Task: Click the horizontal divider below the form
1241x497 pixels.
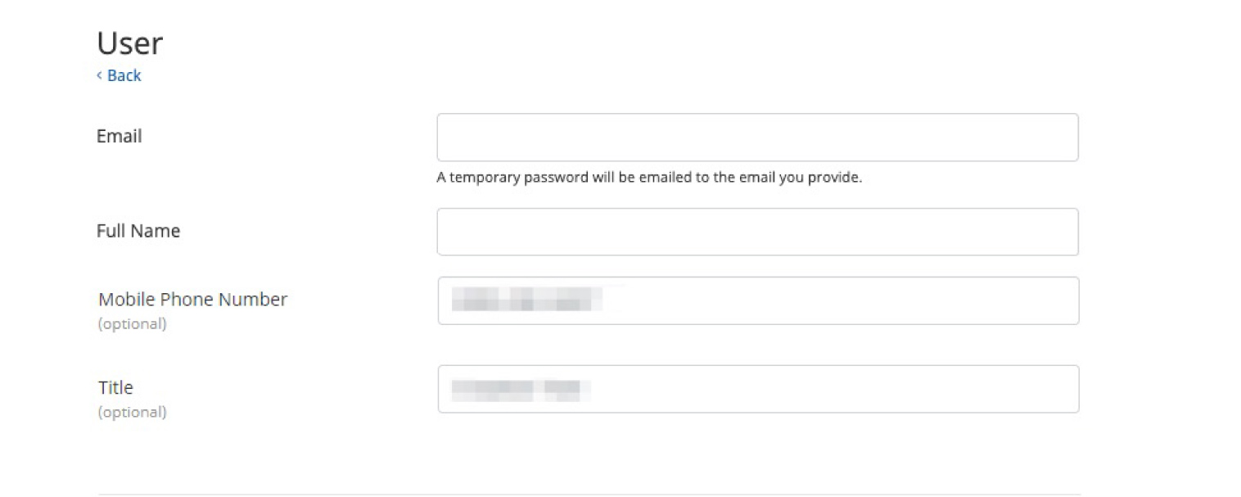Action: coord(589,494)
